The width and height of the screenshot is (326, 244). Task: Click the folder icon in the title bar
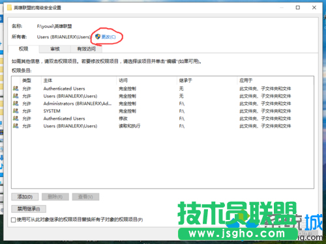point(9,8)
